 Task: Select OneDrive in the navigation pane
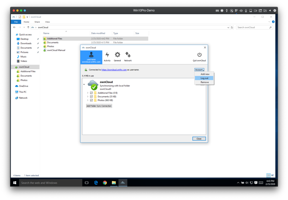[23, 86]
